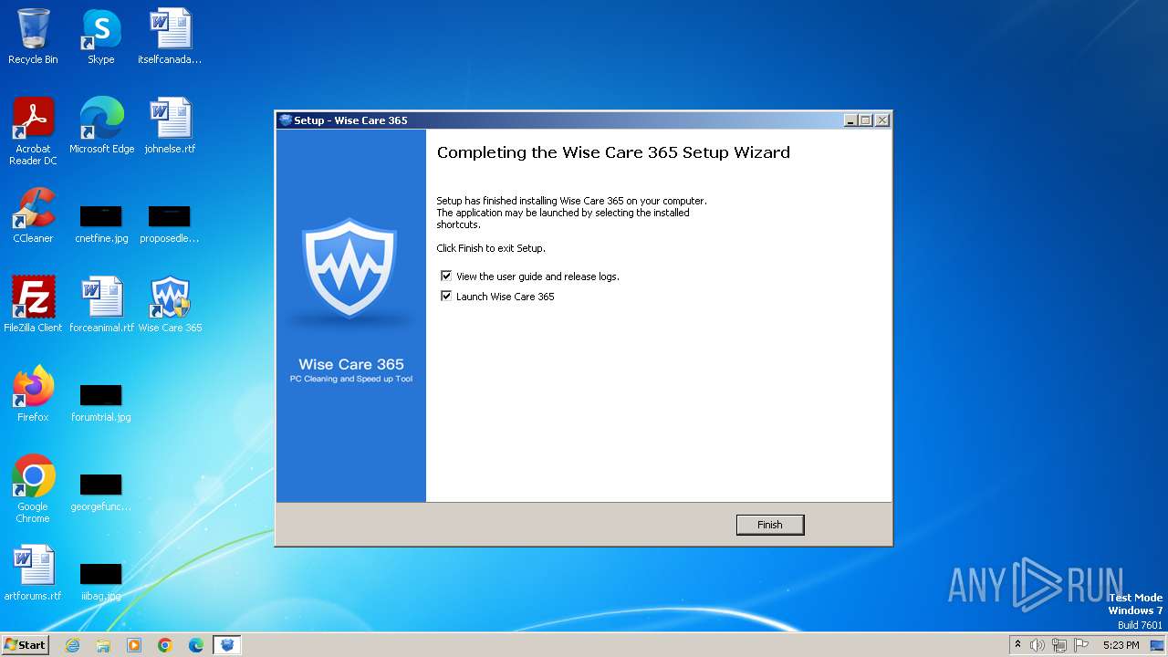
Task: Click the setup window title bar icon
Action: (286, 120)
